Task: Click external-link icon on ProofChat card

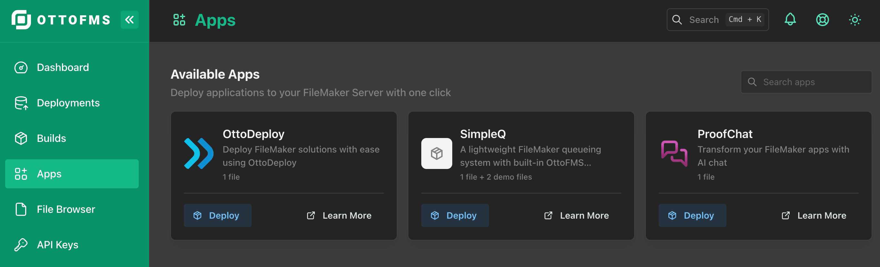Action: [785, 215]
